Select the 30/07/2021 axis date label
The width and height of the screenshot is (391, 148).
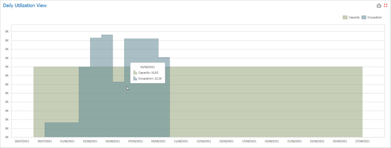click(x=45, y=141)
